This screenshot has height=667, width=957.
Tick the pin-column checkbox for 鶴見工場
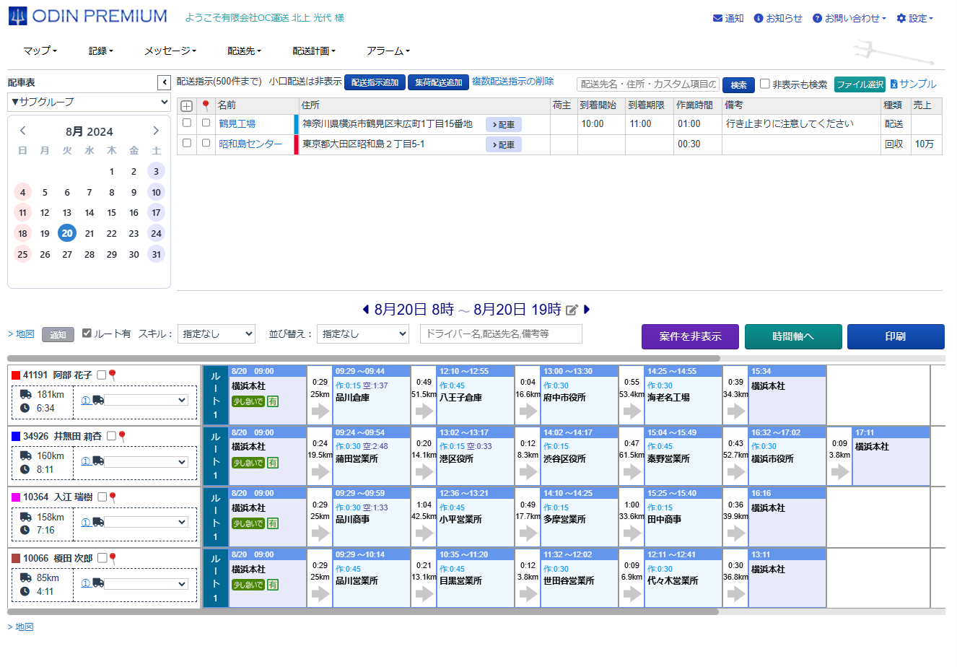206,123
